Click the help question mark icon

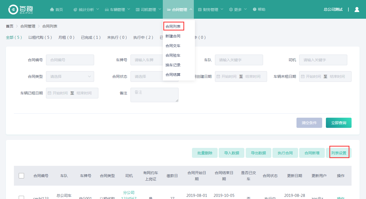coord(255,10)
